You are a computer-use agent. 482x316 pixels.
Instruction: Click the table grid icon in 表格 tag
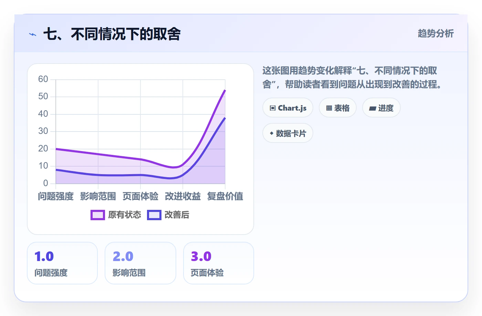(x=329, y=108)
